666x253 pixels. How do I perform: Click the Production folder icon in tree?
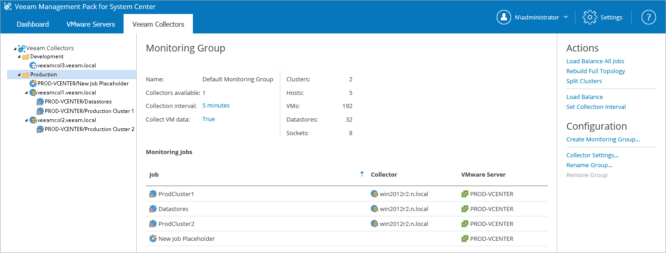coord(26,75)
